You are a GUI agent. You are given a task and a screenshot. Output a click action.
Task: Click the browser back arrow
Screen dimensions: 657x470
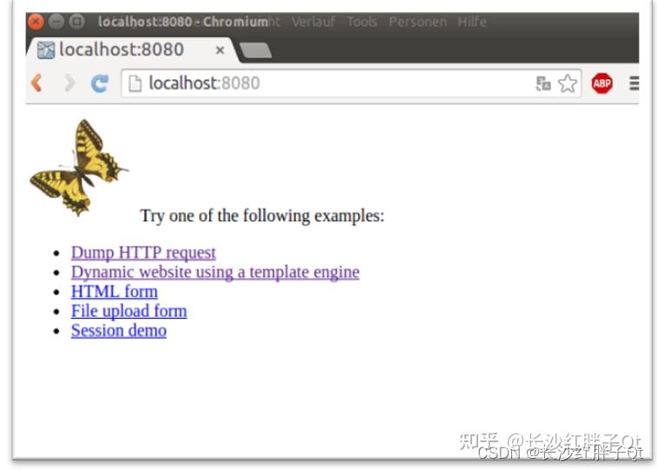point(36,83)
